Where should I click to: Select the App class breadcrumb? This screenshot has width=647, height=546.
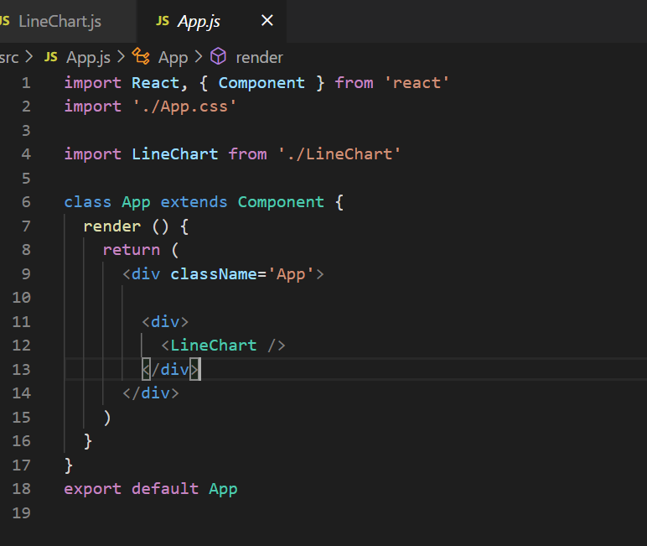coord(173,57)
